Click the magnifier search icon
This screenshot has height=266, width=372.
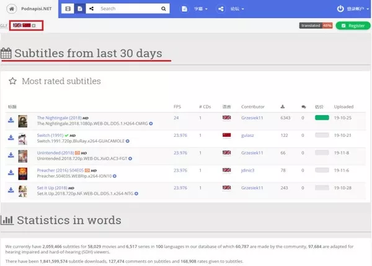[163, 9]
